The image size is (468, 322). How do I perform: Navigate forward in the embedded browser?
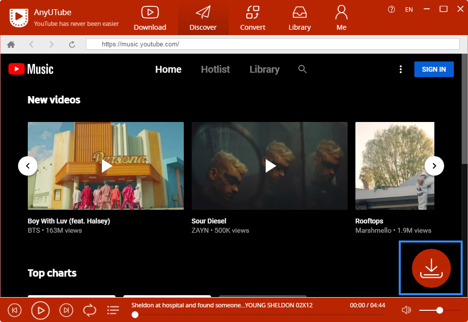coord(52,44)
